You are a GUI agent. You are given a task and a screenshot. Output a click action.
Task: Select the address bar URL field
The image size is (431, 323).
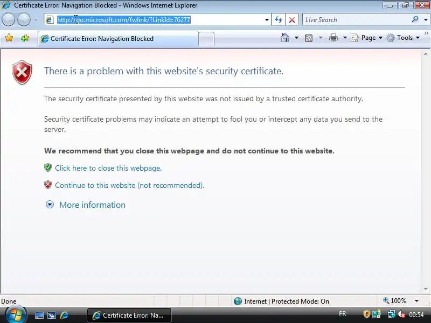pos(157,20)
